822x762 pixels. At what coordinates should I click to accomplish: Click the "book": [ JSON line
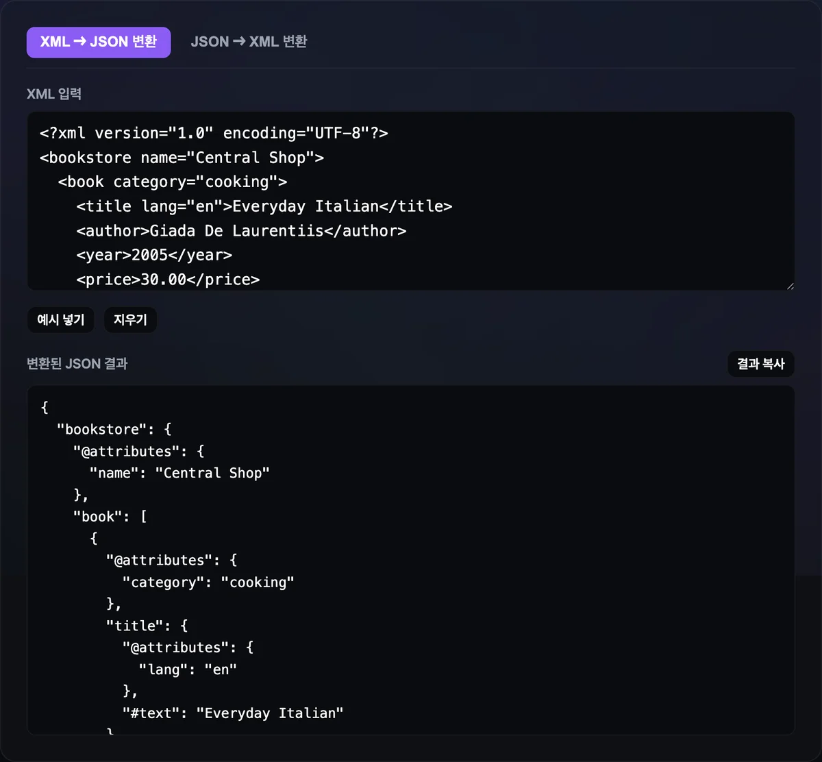[x=110, y=517]
